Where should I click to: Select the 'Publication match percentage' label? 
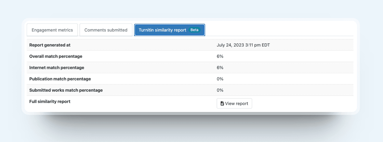pos(60,79)
